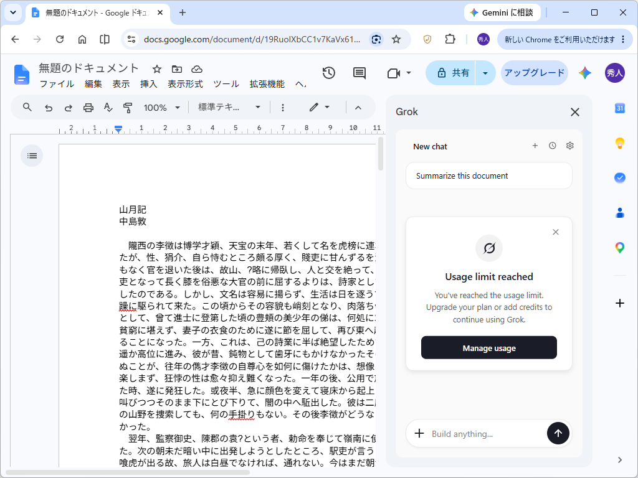Open 挿入 menu
This screenshot has height=478, width=638.
tap(148, 84)
